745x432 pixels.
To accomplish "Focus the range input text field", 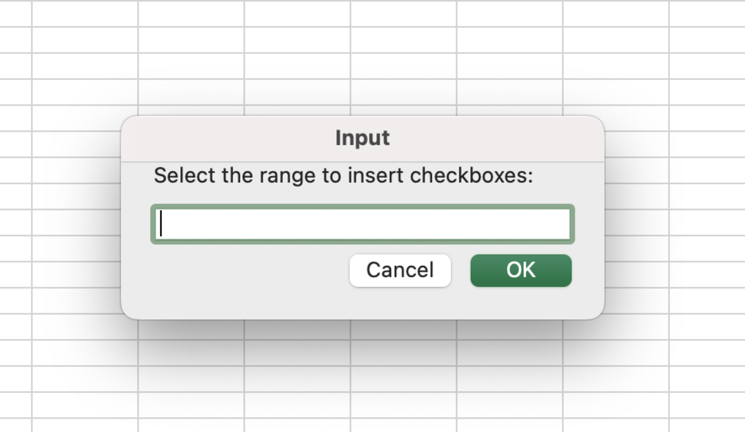I will [x=362, y=224].
